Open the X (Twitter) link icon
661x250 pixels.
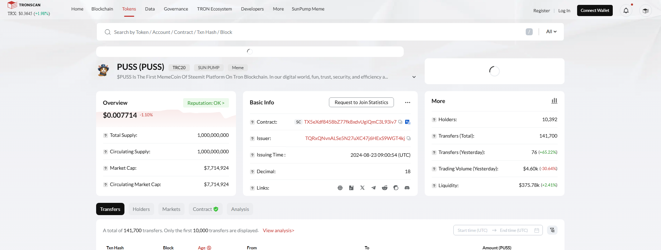coord(362,188)
